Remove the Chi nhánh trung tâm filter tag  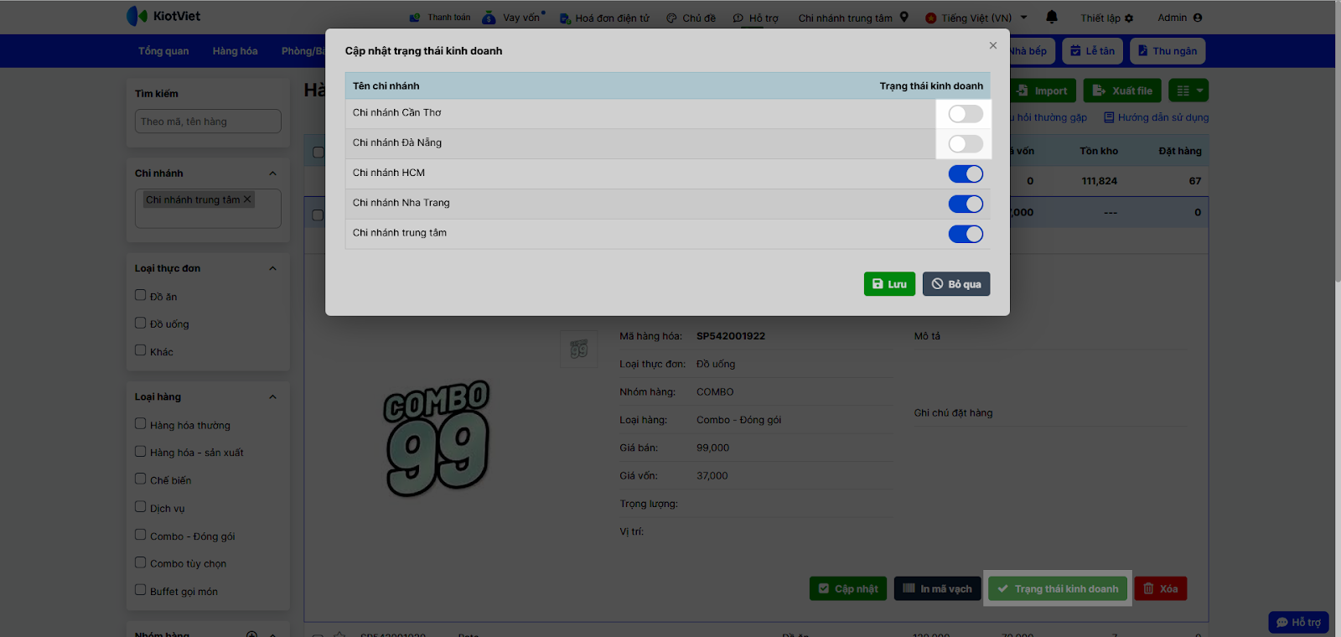pyautogui.click(x=247, y=199)
